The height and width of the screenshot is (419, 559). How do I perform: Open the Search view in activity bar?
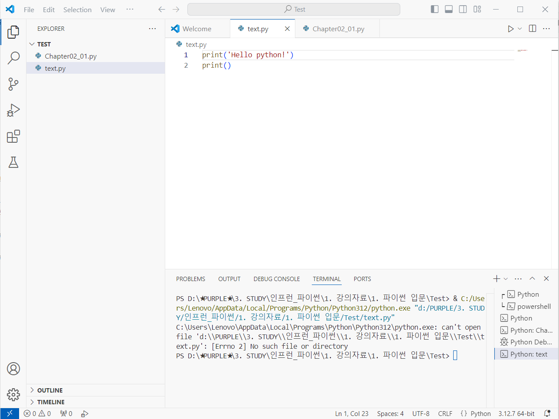tap(13, 58)
